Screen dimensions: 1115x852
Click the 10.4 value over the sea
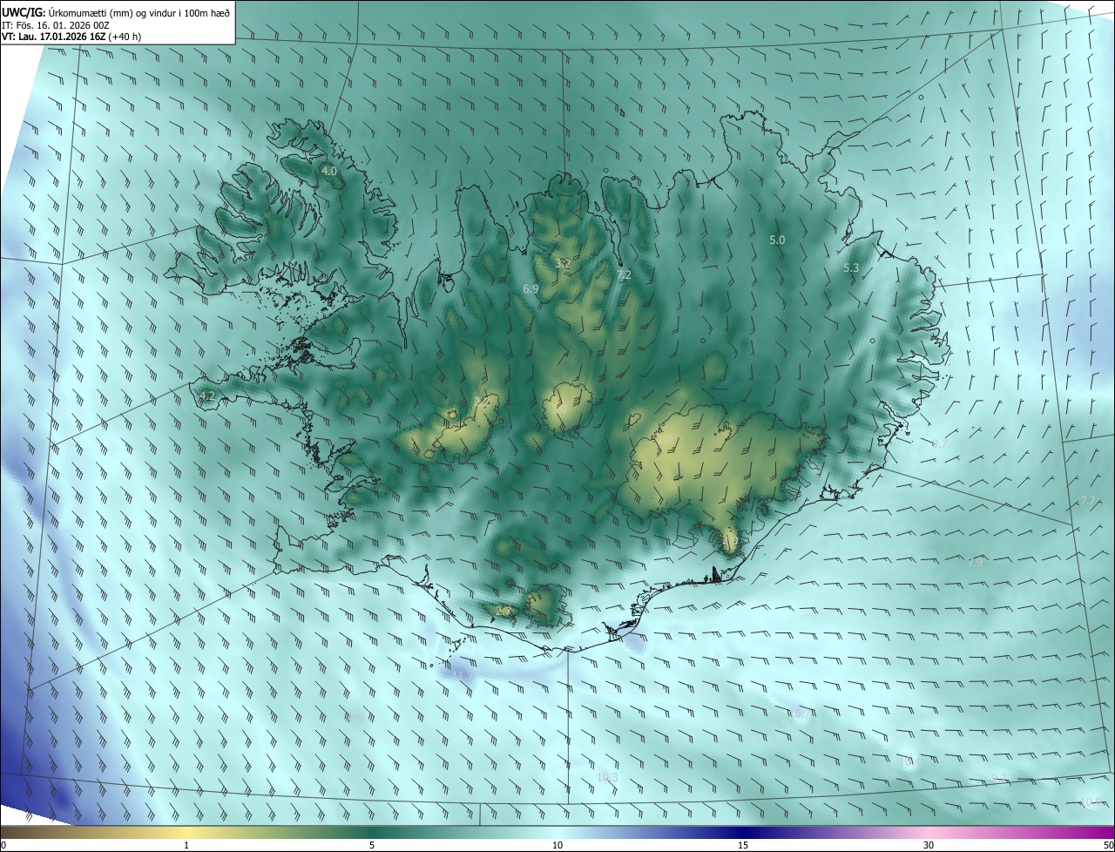point(909,762)
